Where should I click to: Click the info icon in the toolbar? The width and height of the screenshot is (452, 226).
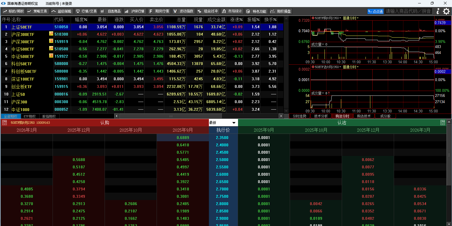[438, 11]
